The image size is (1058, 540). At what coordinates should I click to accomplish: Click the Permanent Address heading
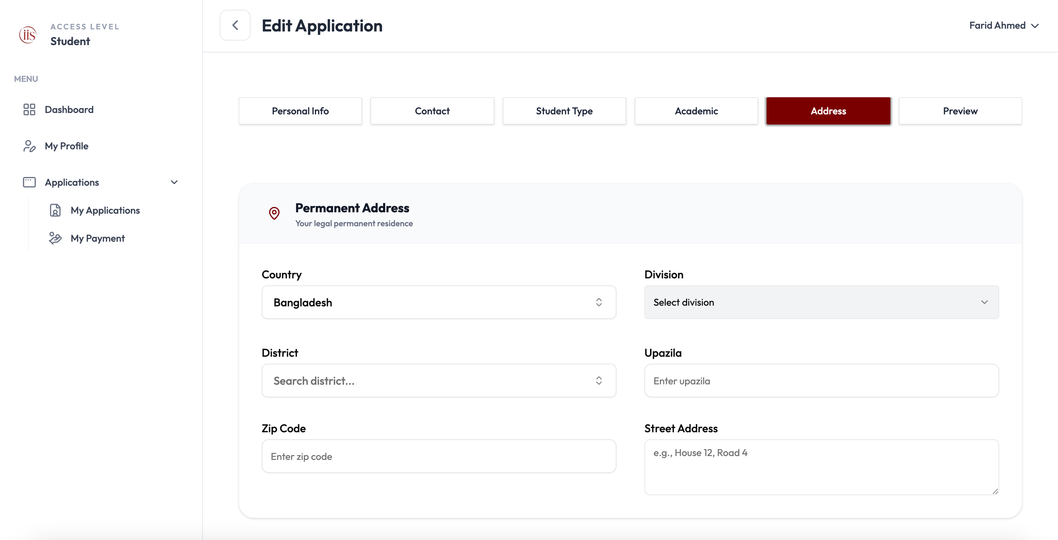352,208
